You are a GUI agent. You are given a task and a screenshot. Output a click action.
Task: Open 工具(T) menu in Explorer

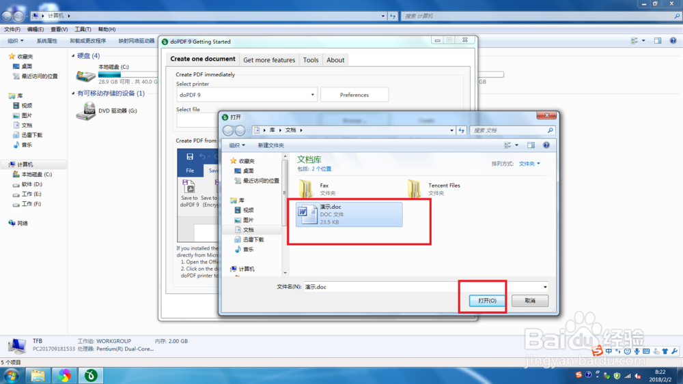(x=83, y=29)
